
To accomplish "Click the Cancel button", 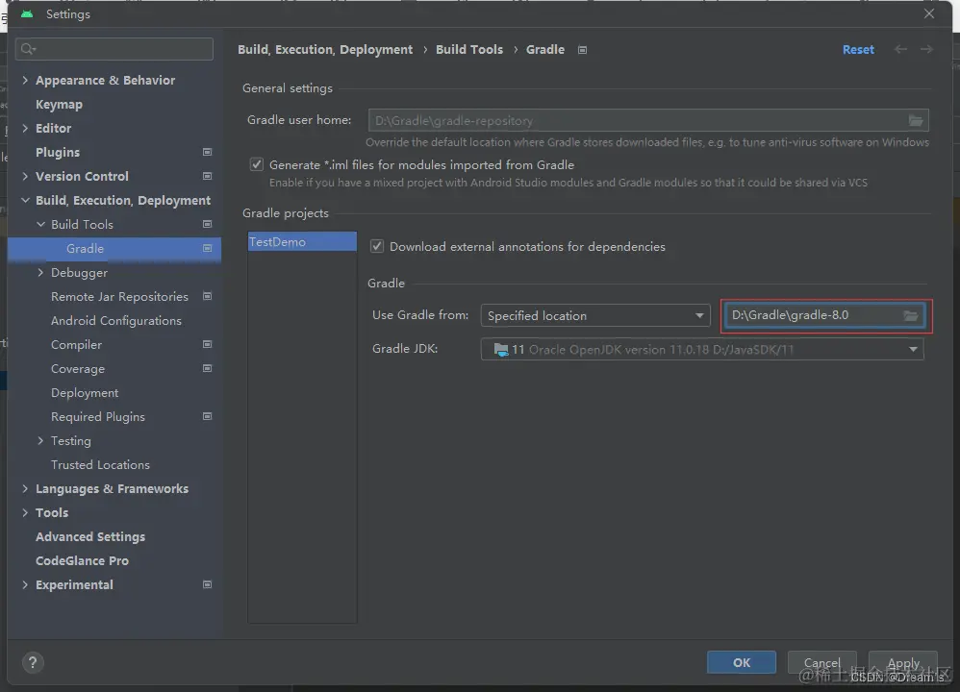I will [x=821, y=662].
